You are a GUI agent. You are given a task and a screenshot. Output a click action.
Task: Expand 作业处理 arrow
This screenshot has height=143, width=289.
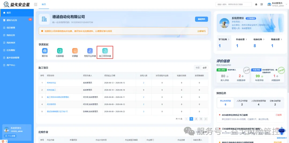click(x=246, y=39)
